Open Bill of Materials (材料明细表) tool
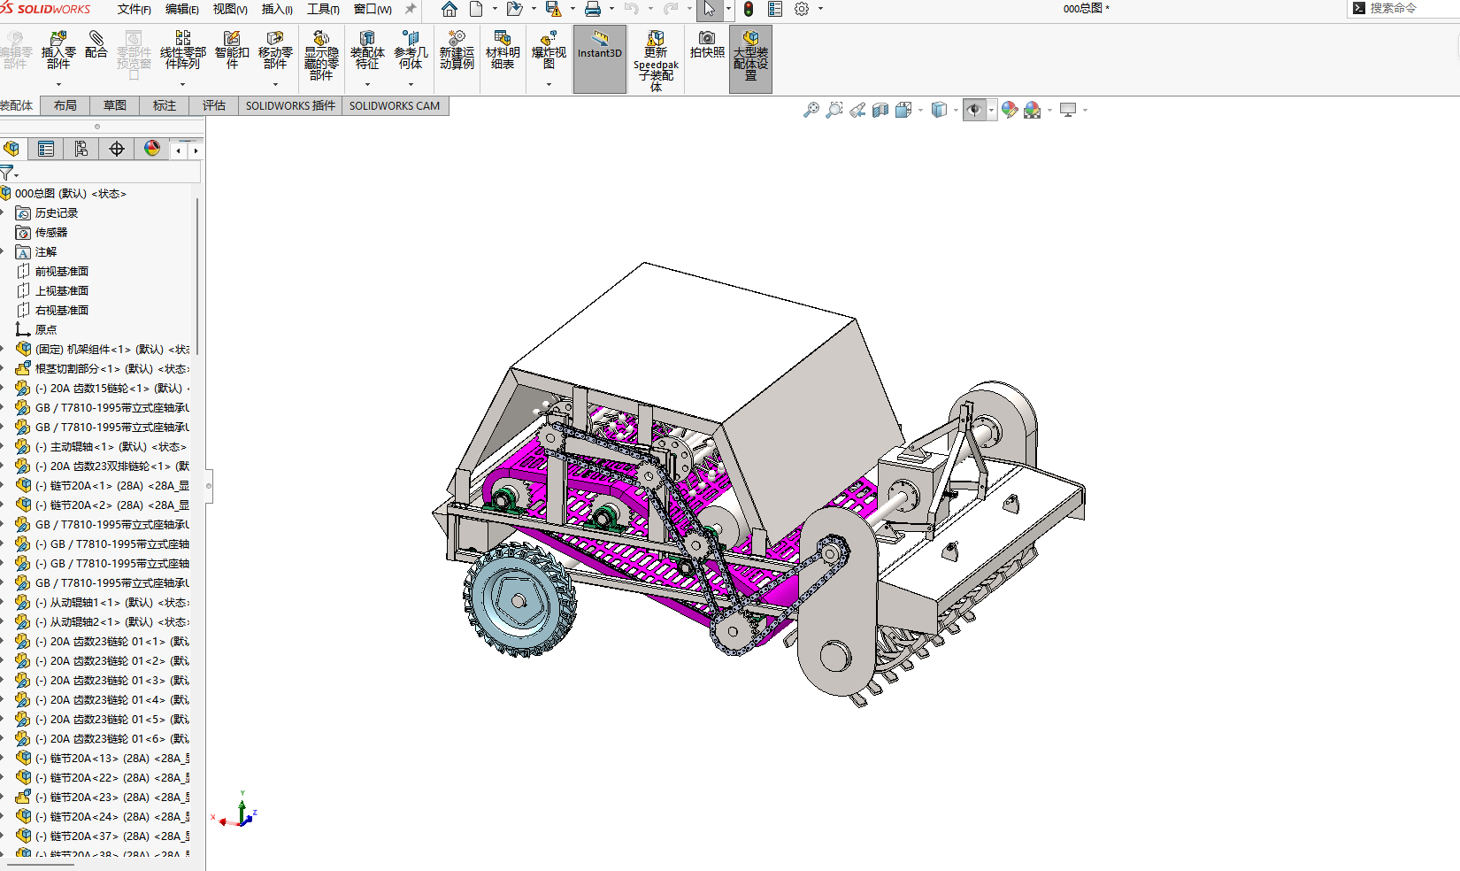 (x=503, y=51)
